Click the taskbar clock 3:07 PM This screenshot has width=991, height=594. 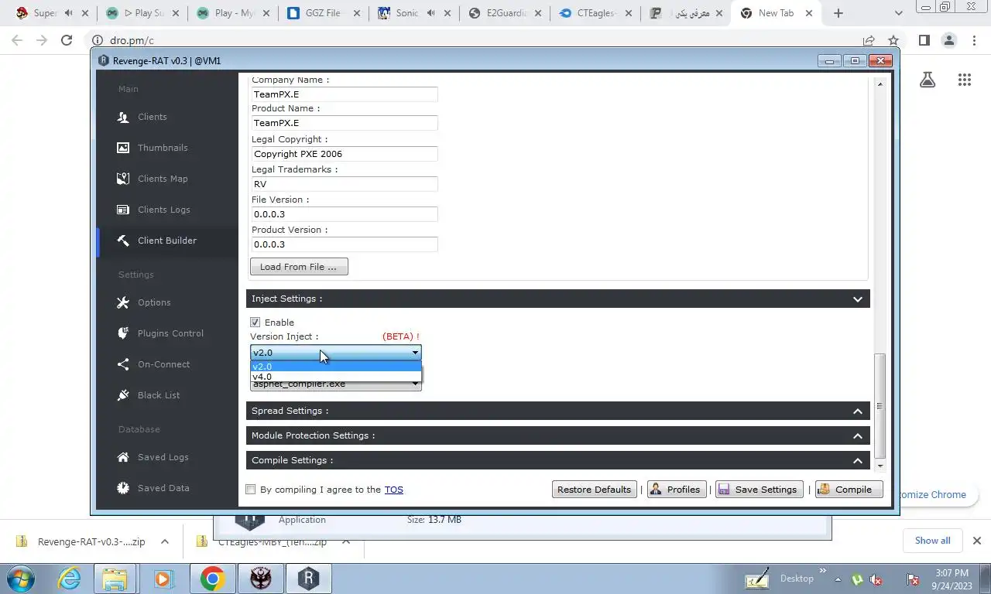[x=952, y=573]
